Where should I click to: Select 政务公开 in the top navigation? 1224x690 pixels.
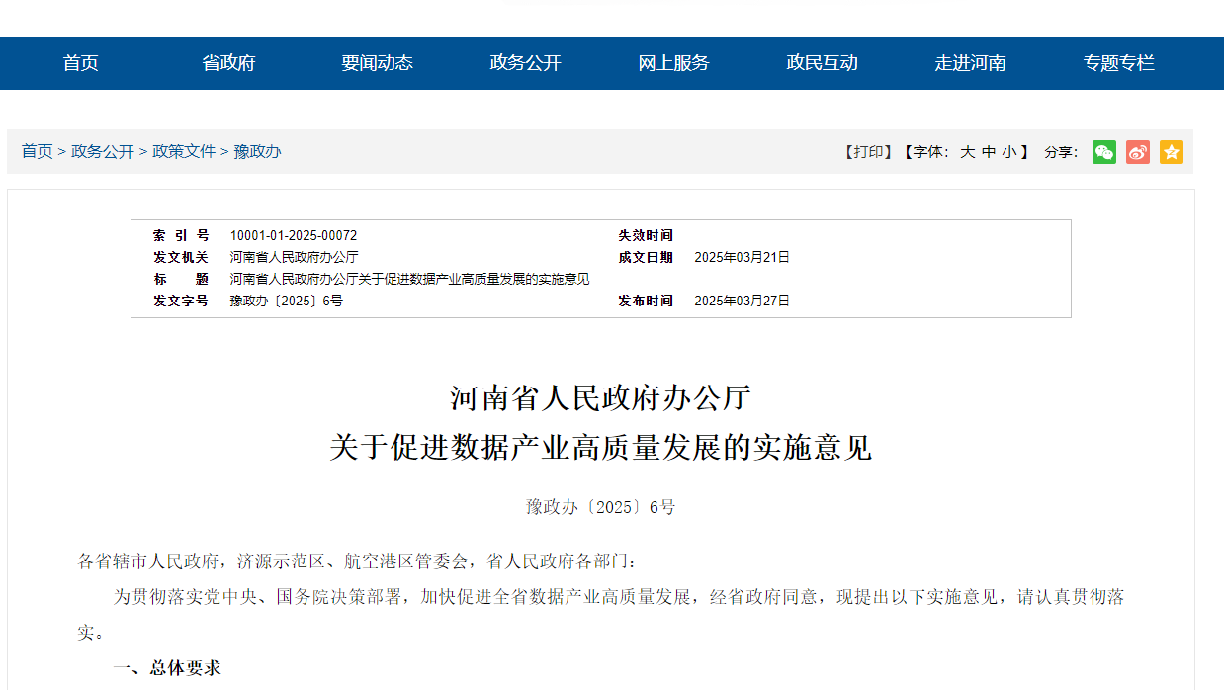pos(526,63)
